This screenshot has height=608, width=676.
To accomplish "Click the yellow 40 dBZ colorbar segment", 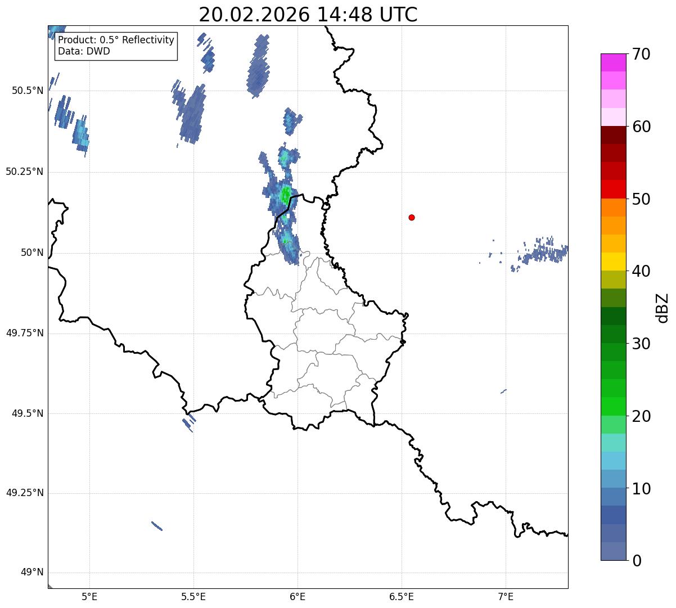I will pyautogui.click(x=613, y=262).
